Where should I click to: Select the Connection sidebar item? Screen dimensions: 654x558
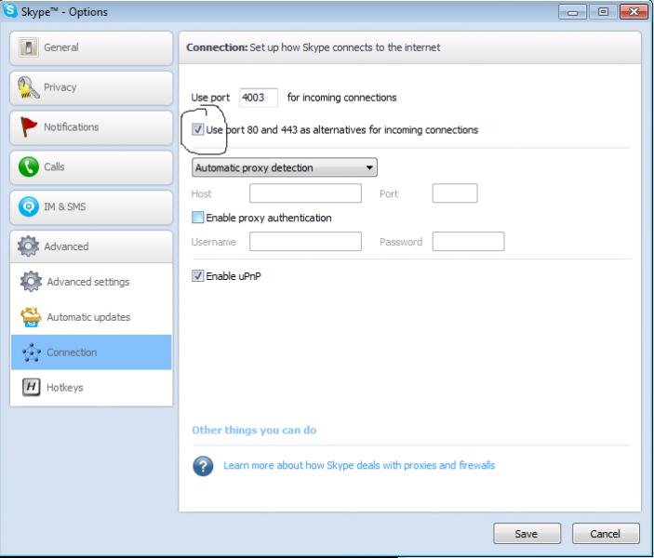point(72,352)
